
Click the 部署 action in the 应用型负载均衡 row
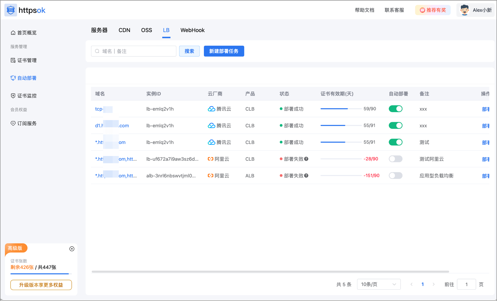click(x=486, y=176)
